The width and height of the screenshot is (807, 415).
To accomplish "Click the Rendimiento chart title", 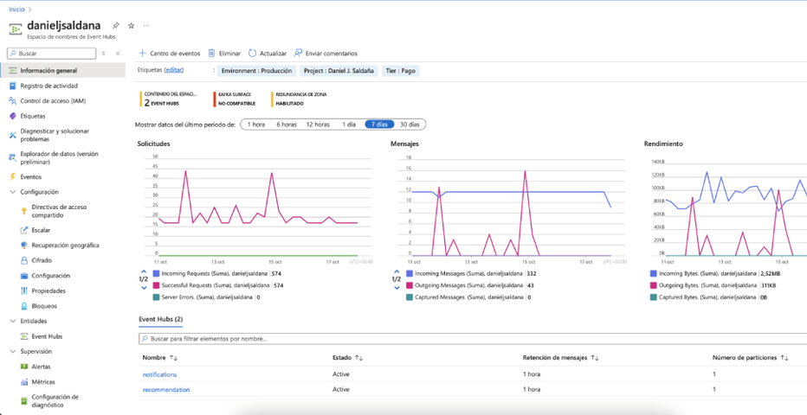I will 663,144.
